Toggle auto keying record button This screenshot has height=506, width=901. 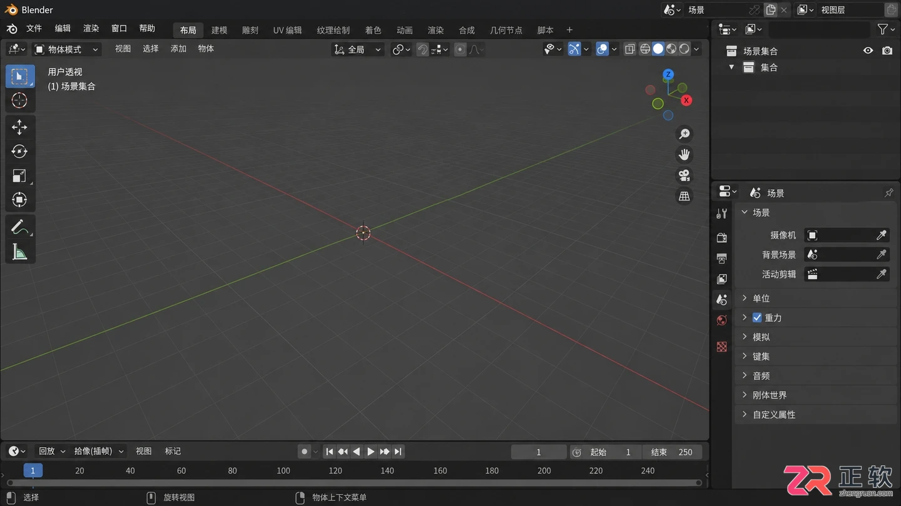pyautogui.click(x=304, y=451)
